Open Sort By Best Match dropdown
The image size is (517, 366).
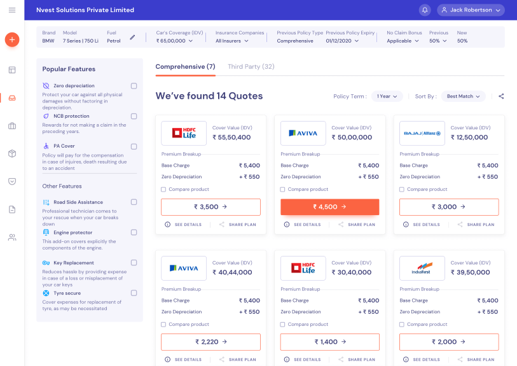[463, 96]
